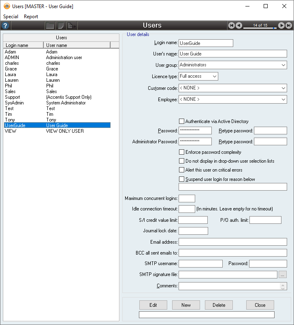
Task: Click the record position slider bar
Action: pos(260,28)
